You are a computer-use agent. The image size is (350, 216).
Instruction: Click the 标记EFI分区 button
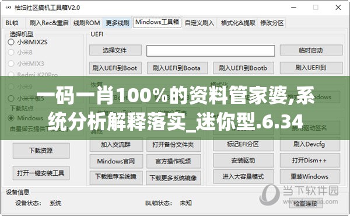[243, 144]
